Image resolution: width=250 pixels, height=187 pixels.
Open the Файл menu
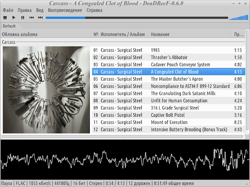click(x=8, y=11)
